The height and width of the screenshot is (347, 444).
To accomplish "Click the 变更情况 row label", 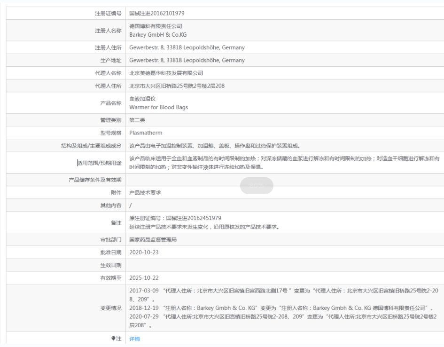I will point(110,308).
